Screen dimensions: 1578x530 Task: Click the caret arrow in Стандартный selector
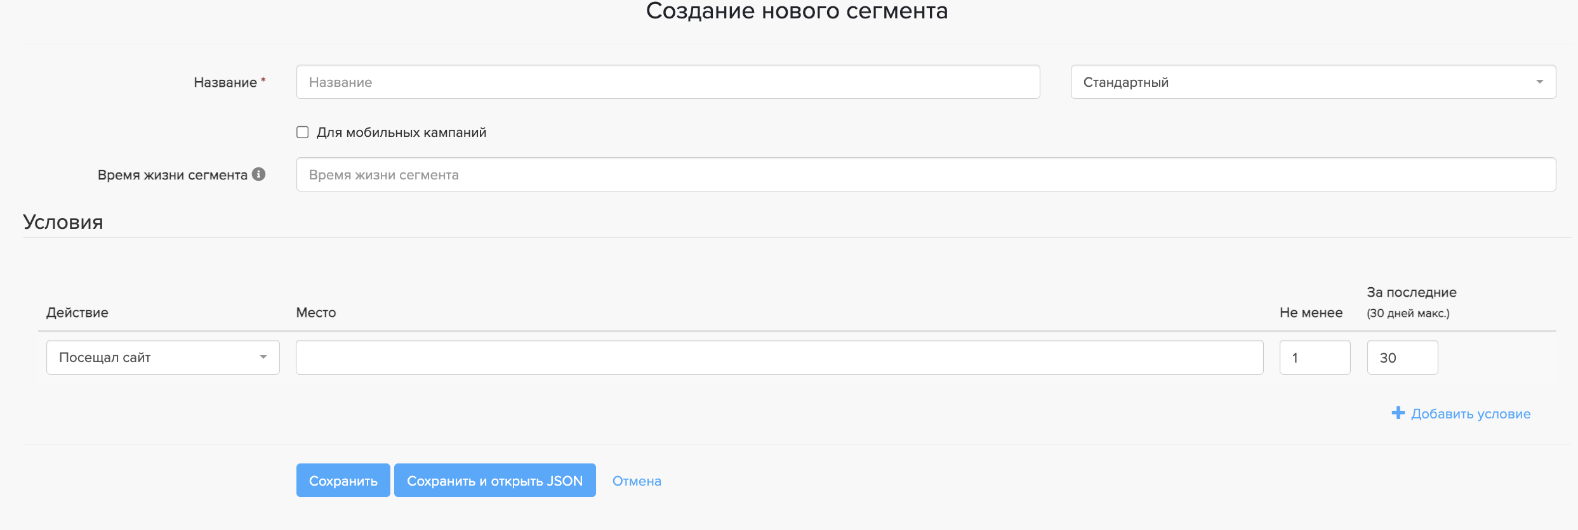click(1539, 82)
